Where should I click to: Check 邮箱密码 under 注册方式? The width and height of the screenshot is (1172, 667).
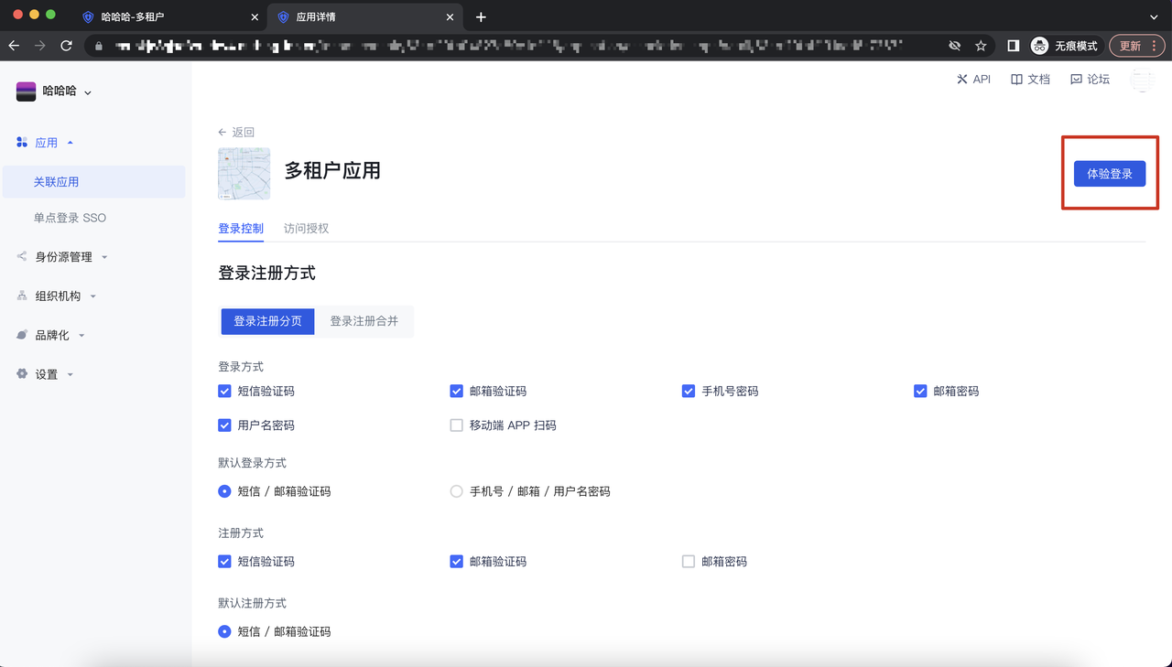pos(689,562)
